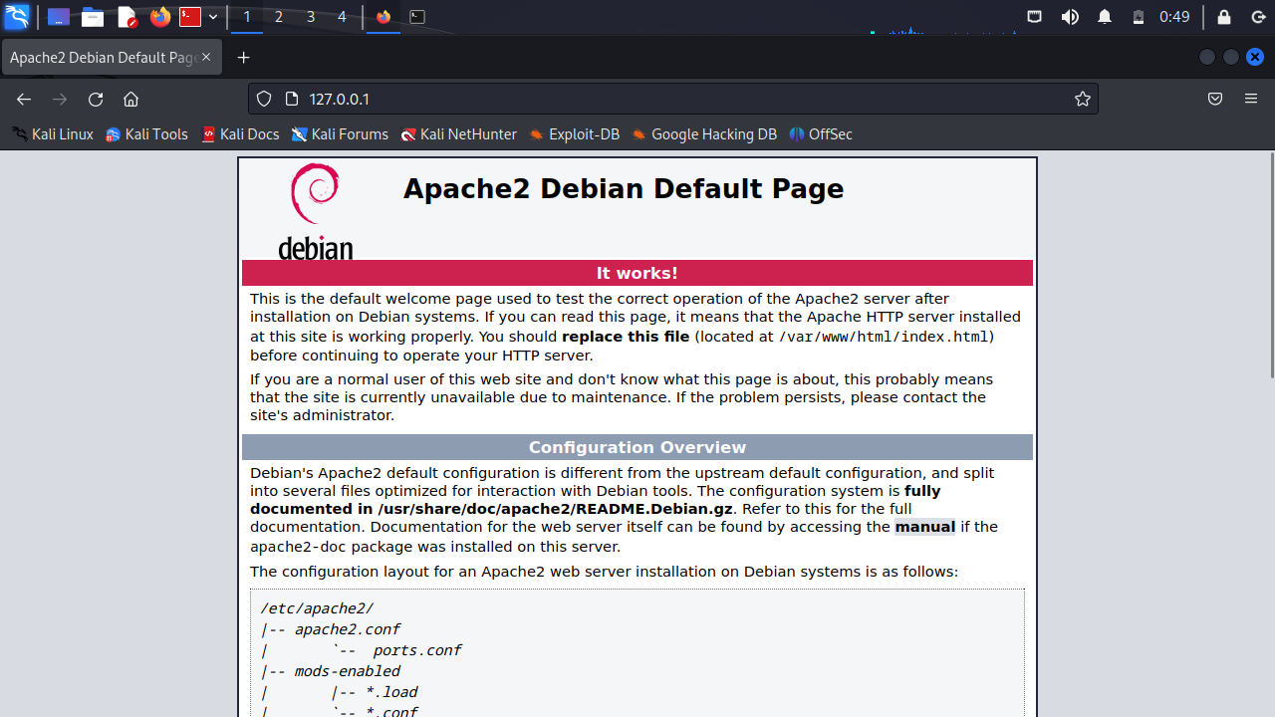
Task: Close the Apache2 Debian Default Page tab
Action: point(206,58)
